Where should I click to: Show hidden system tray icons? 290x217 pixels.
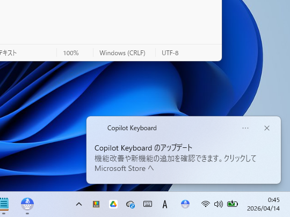click(x=79, y=204)
